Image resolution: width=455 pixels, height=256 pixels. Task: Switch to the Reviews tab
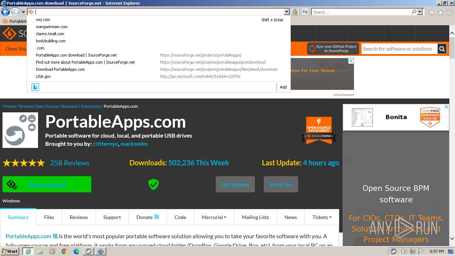[x=79, y=217]
